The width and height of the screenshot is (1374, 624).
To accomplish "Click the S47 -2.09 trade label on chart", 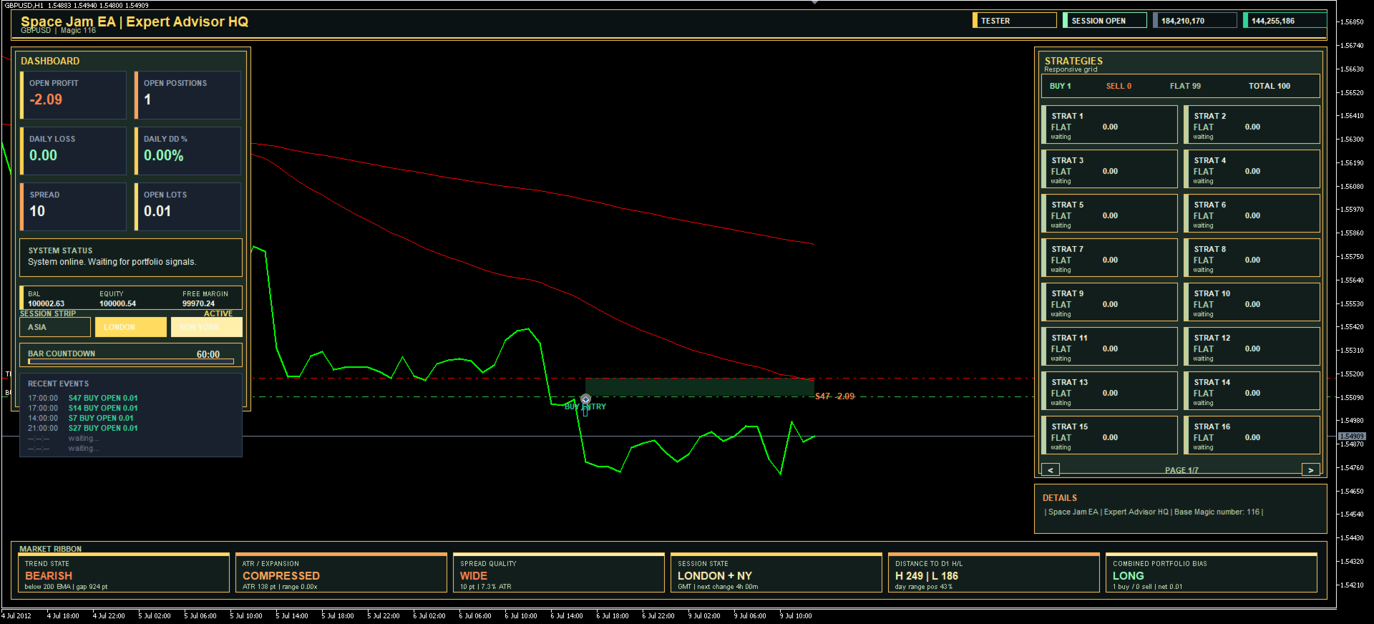I will pyautogui.click(x=835, y=396).
